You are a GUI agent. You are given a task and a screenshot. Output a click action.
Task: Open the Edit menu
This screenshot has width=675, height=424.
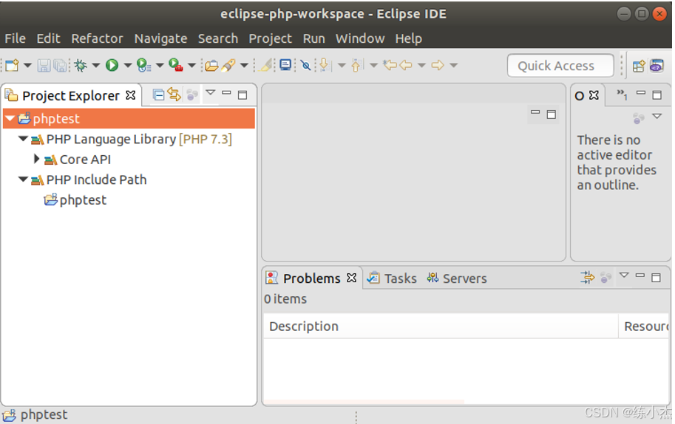point(48,38)
